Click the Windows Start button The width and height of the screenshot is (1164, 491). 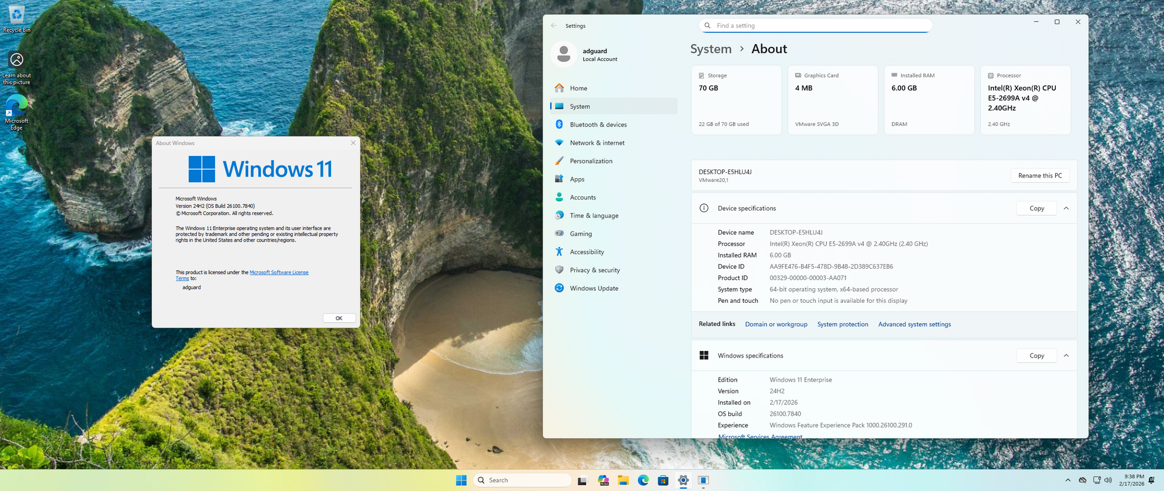461,480
